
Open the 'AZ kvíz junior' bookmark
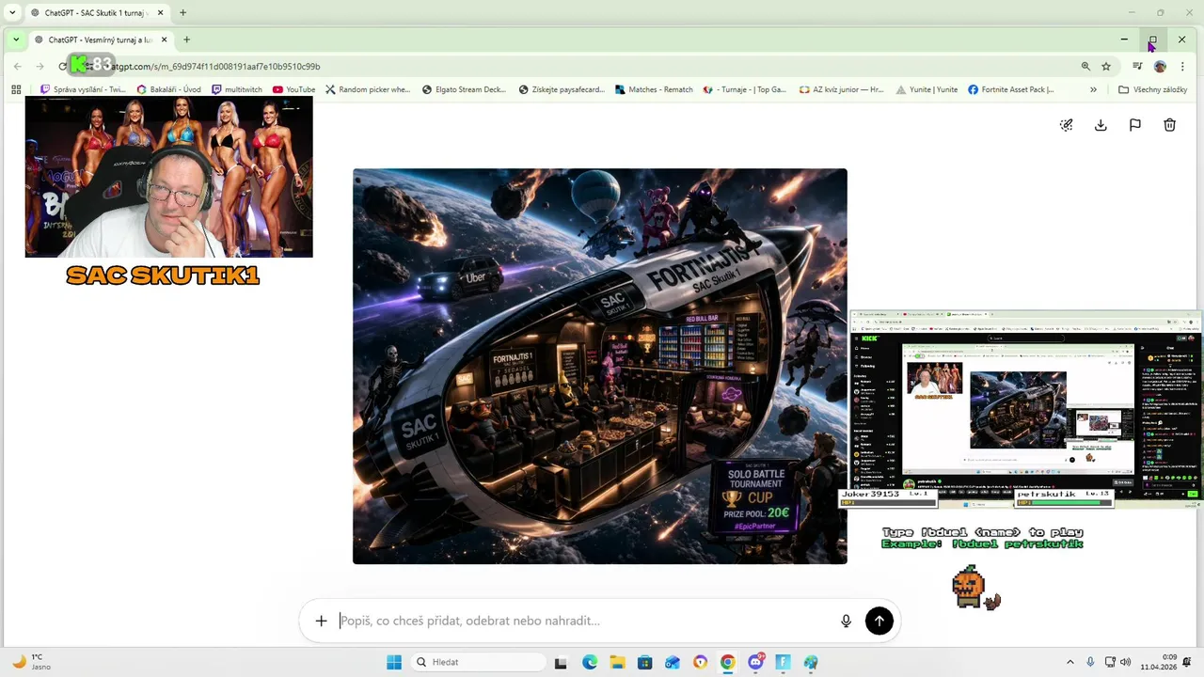[x=841, y=89]
